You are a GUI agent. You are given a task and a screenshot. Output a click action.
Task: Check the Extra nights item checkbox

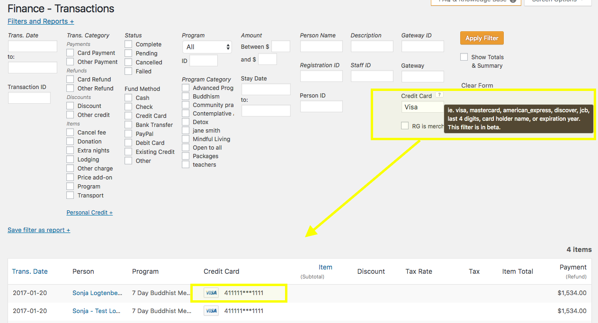click(70, 150)
